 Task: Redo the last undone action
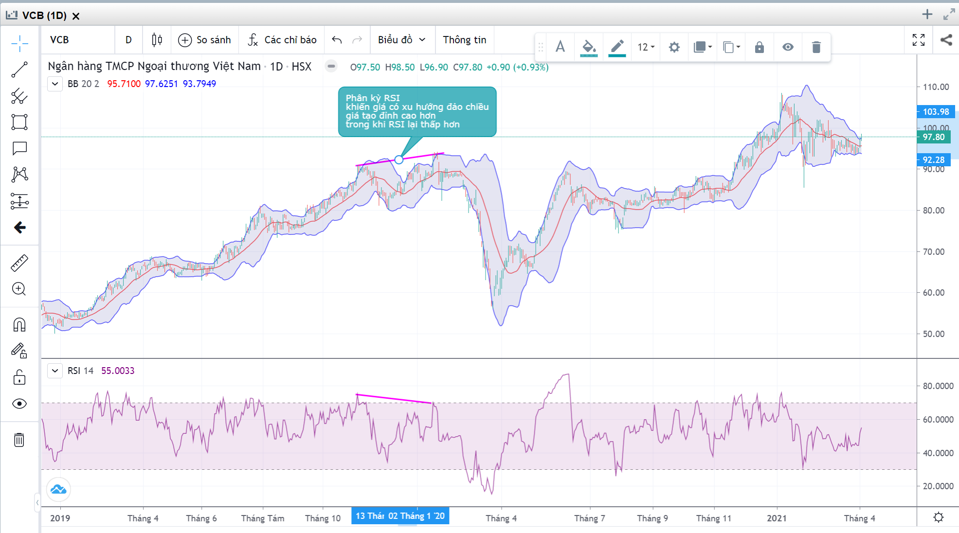pos(357,40)
